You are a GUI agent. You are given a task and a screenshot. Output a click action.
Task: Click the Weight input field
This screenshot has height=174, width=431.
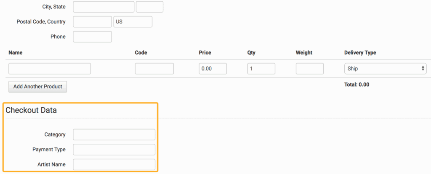click(x=309, y=69)
